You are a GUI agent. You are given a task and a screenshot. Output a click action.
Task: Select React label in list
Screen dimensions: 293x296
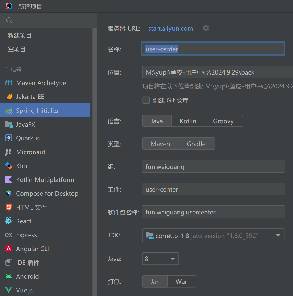click(24, 221)
